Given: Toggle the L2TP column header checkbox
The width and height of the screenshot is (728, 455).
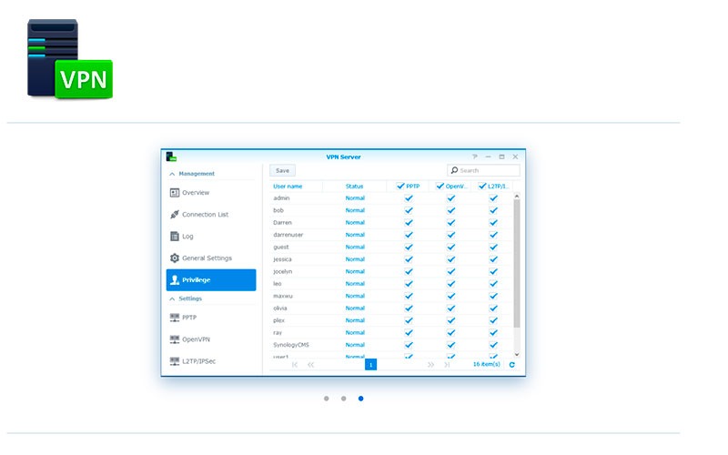Looking at the screenshot, I should 482,187.
